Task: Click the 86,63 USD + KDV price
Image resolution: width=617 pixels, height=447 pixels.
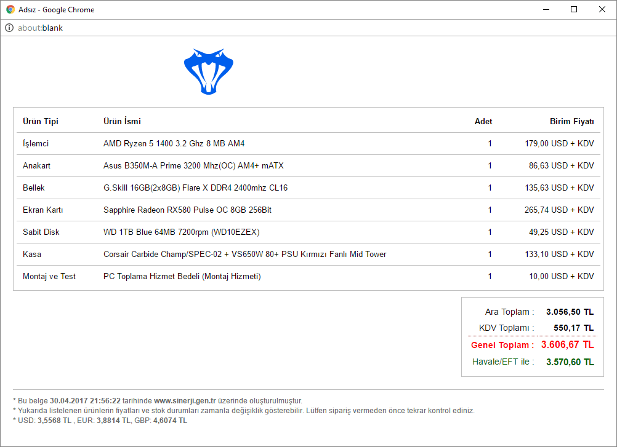Action: click(561, 165)
